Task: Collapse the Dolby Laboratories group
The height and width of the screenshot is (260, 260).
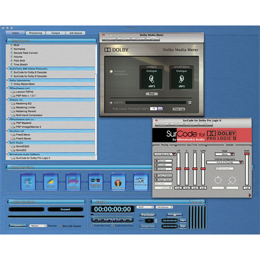Action: (7, 81)
